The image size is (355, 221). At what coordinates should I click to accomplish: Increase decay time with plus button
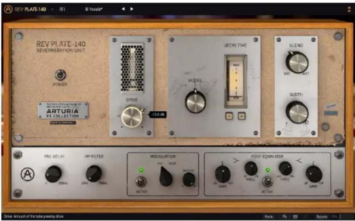click(x=242, y=116)
